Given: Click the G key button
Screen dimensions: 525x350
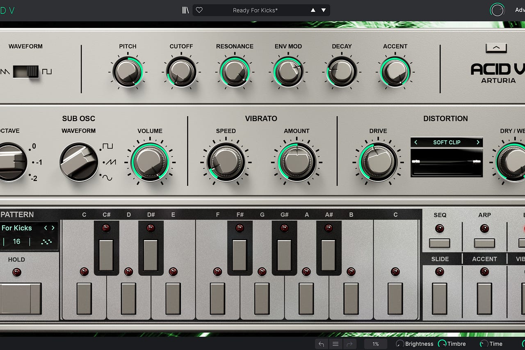Looking at the screenshot, I should (262, 299).
